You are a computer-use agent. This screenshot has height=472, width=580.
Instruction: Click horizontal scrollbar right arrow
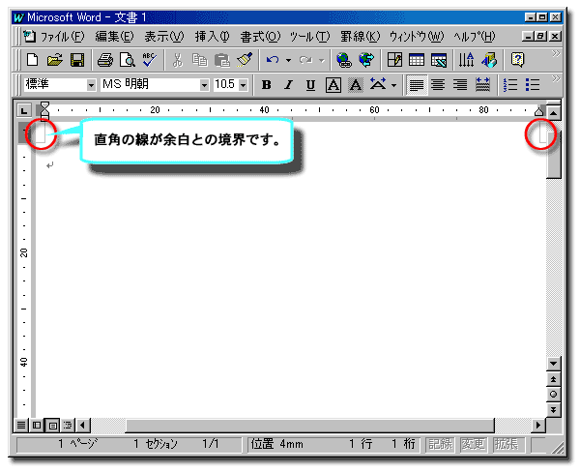pos(538,425)
